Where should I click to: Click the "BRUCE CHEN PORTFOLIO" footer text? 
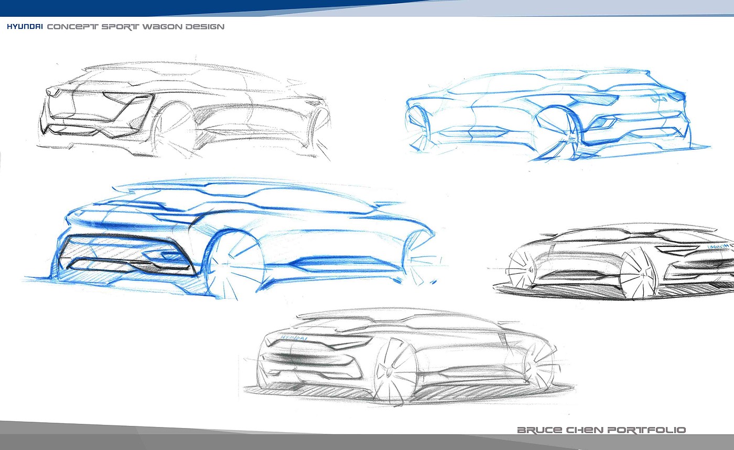[601, 430]
